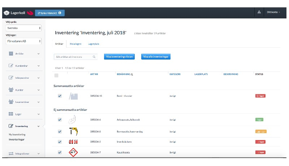The width and height of the screenshot is (289, 166).
Task: Open Ny inventering in the sidebar
Action: point(17,135)
